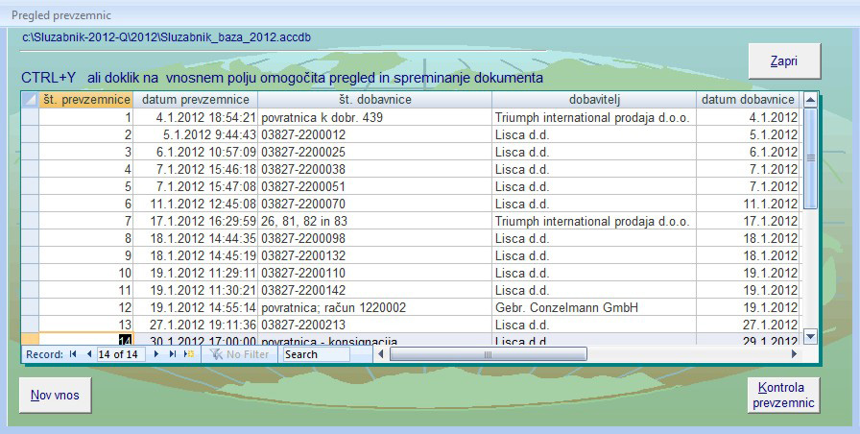The width and height of the screenshot is (860, 434).
Task: Click the Nov vnos button
Action: point(55,394)
